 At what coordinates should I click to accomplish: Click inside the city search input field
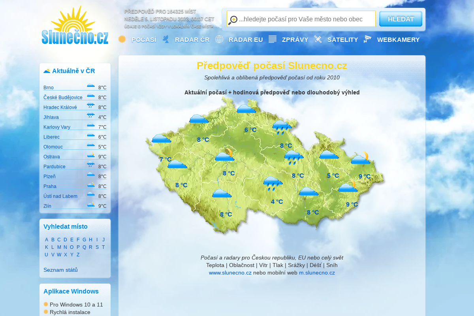300,19
